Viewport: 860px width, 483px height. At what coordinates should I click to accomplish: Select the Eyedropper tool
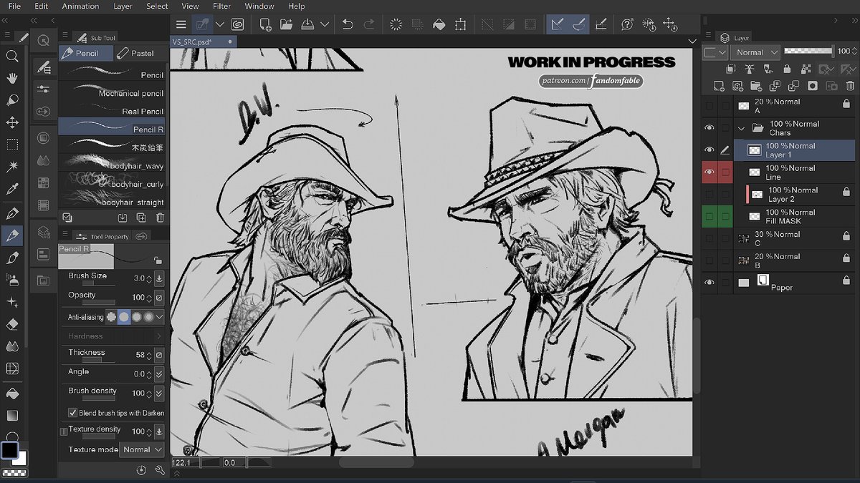(x=12, y=189)
